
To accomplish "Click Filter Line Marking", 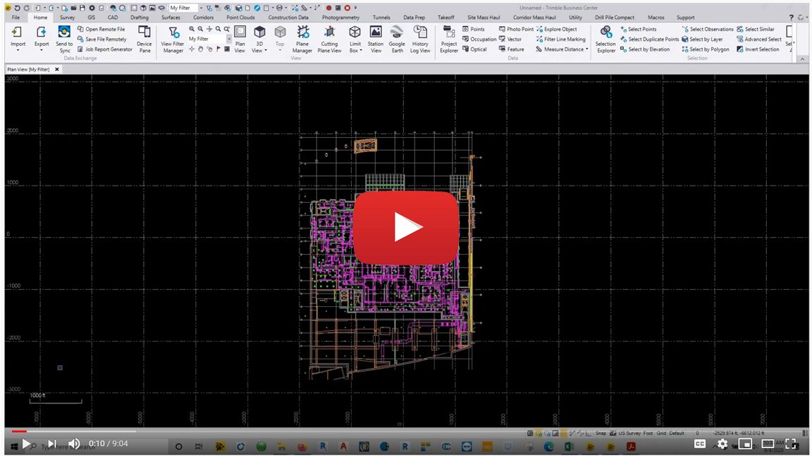I will 561,39.
